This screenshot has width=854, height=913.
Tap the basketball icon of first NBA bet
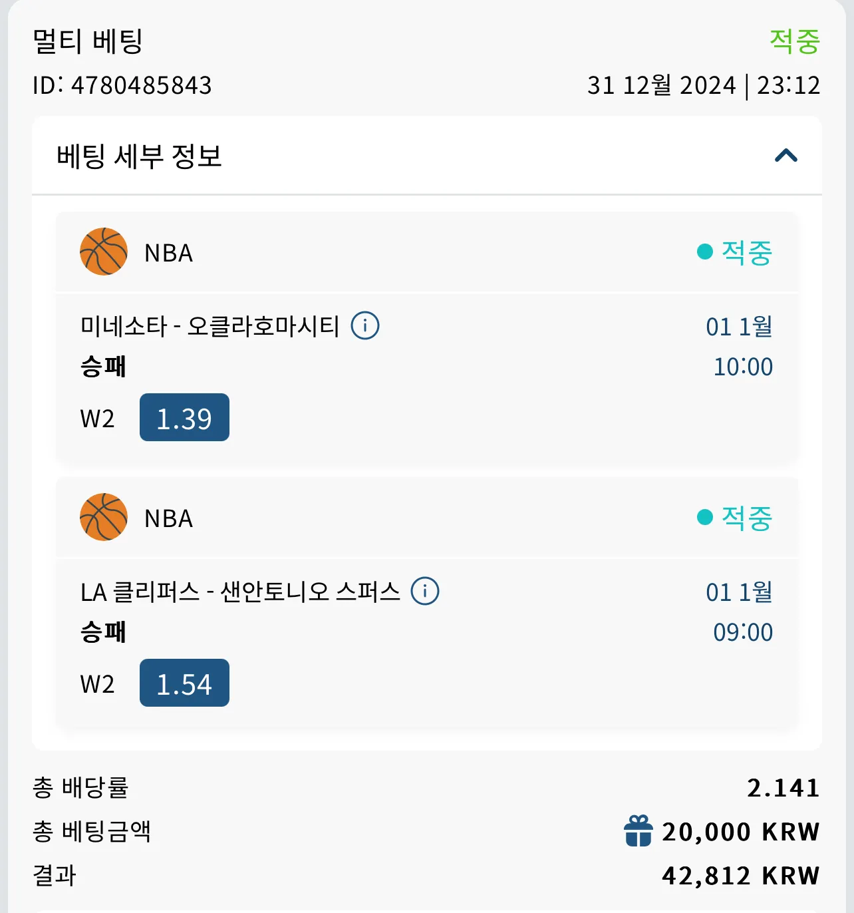coord(104,252)
